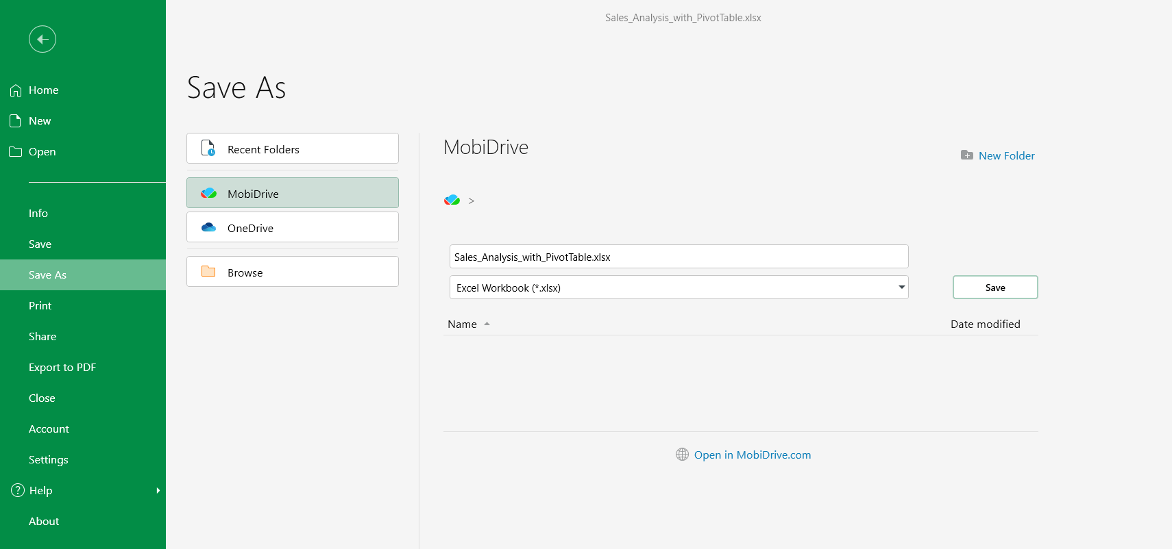Click the back arrow circle icon

42,39
